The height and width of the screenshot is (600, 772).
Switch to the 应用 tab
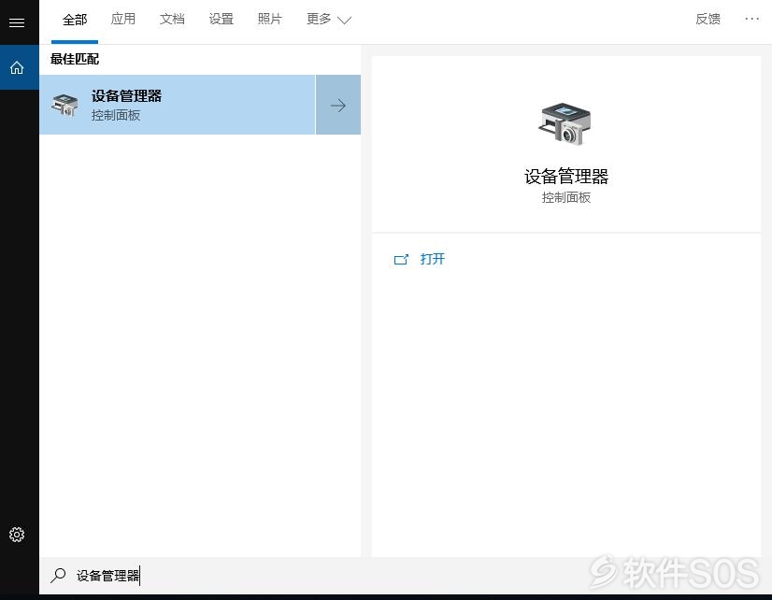tap(123, 20)
